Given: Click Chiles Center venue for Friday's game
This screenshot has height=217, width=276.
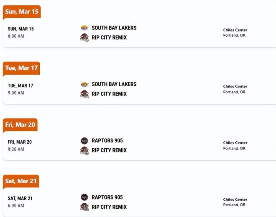Looking at the screenshot, I should click(x=235, y=143).
